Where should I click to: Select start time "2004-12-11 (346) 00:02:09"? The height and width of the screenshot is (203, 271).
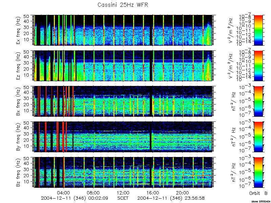[x=75, y=198]
